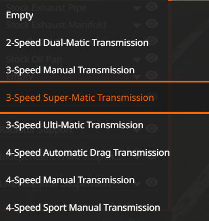Viewport: 209px width, 221px height.
Task: Open Live Axle Rear Suspension dropdown arrow
Action: (x=137, y=184)
